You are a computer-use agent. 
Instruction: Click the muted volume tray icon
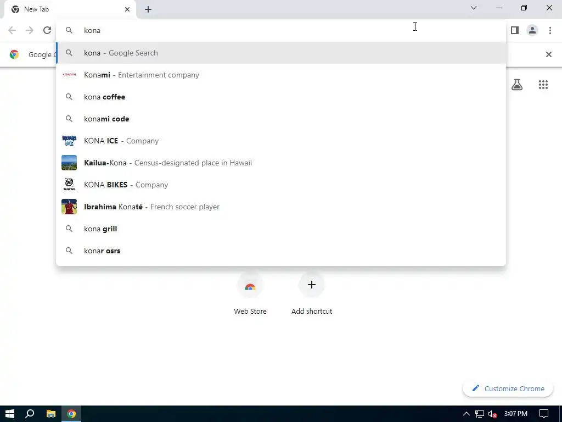pos(492,414)
